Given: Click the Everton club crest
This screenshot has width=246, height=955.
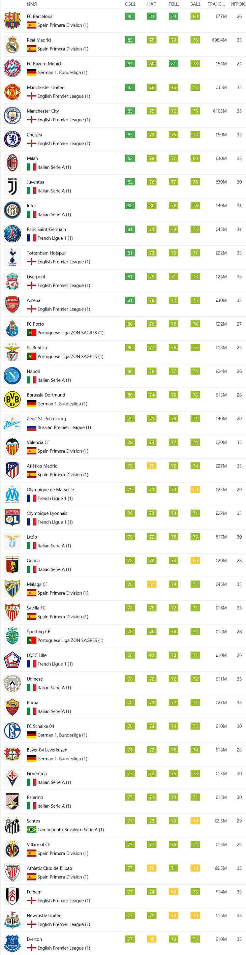Looking at the screenshot, I should (12, 944).
